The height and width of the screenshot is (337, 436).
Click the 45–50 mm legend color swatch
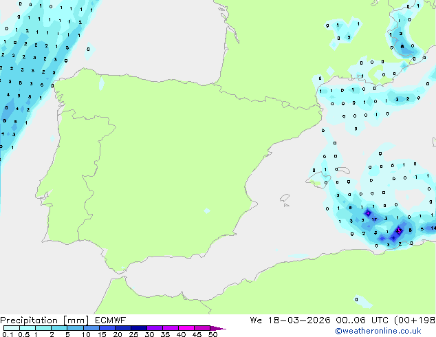click(202, 328)
